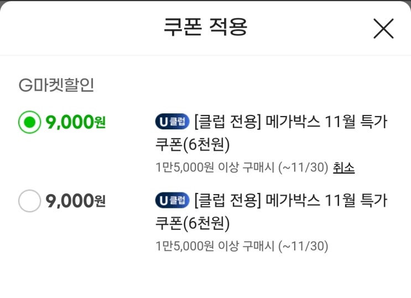
Task: Click the [클럽 전용] label of first coupon
Action: pyautogui.click(x=227, y=122)
